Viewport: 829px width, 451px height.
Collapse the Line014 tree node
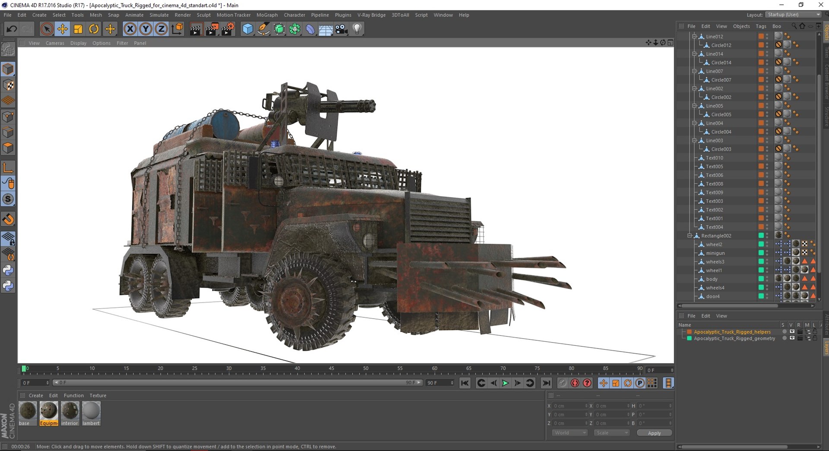(694, 54)
